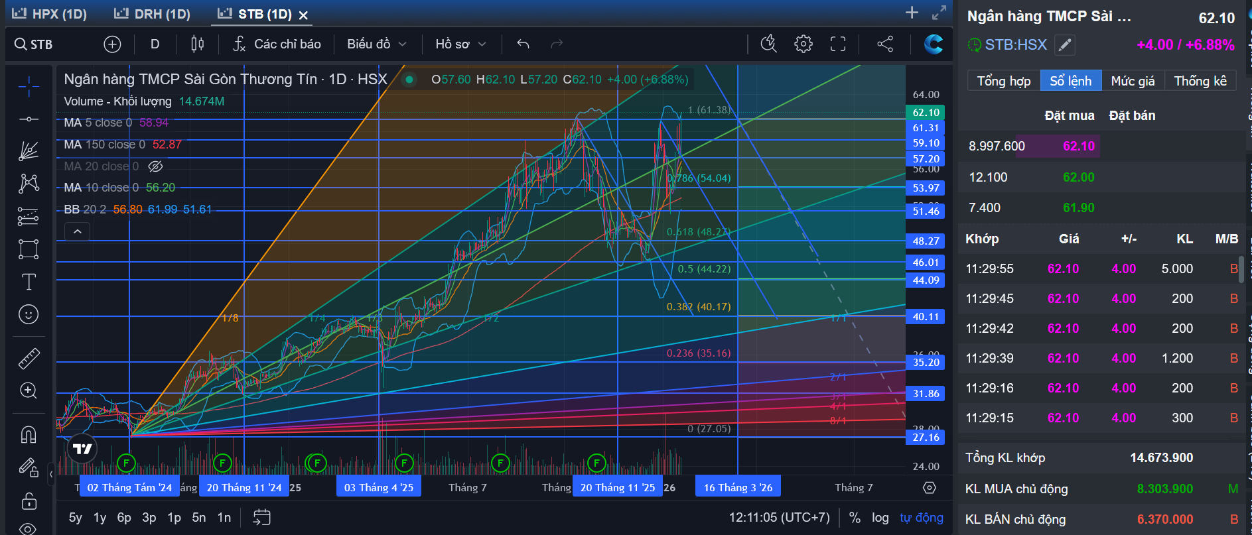Click the '16 Tháng 3 '26' date label
Viewport: 1252px width, 535px height.
tap(738, 488)
